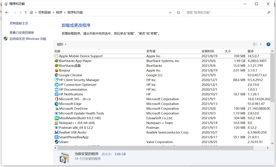The width and height of the screenshot is (276, 167).
Task: Expand chevron before 控制面板 in breadcrumb
Action: pyautogui.click(x=36, y=13)
